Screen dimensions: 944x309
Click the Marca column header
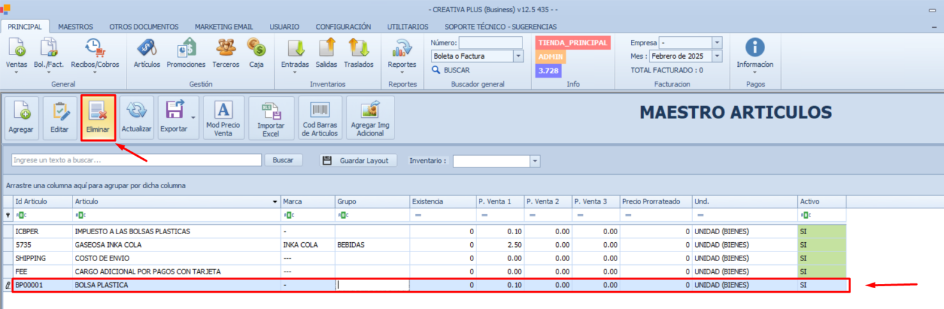point(307,202)
